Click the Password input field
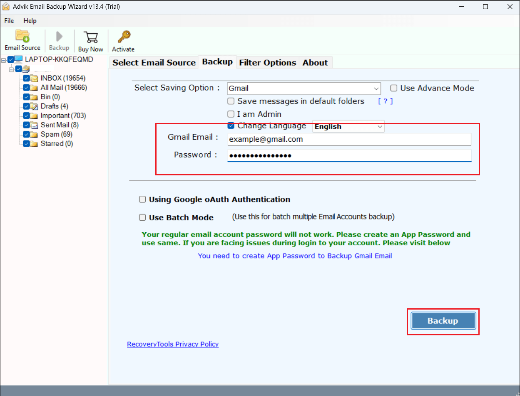 tap(349, 155)
